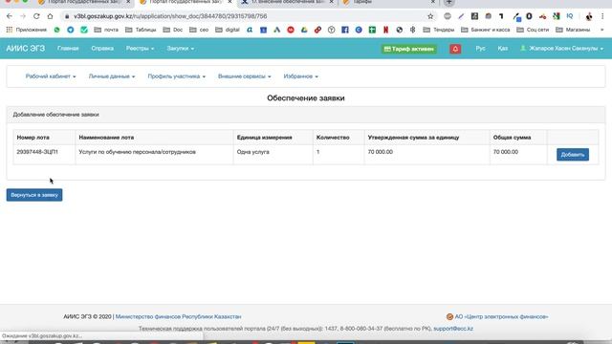This screenshot has width=612, height=344.
Task: Reload the current page
Action: (x=36, y=16)
